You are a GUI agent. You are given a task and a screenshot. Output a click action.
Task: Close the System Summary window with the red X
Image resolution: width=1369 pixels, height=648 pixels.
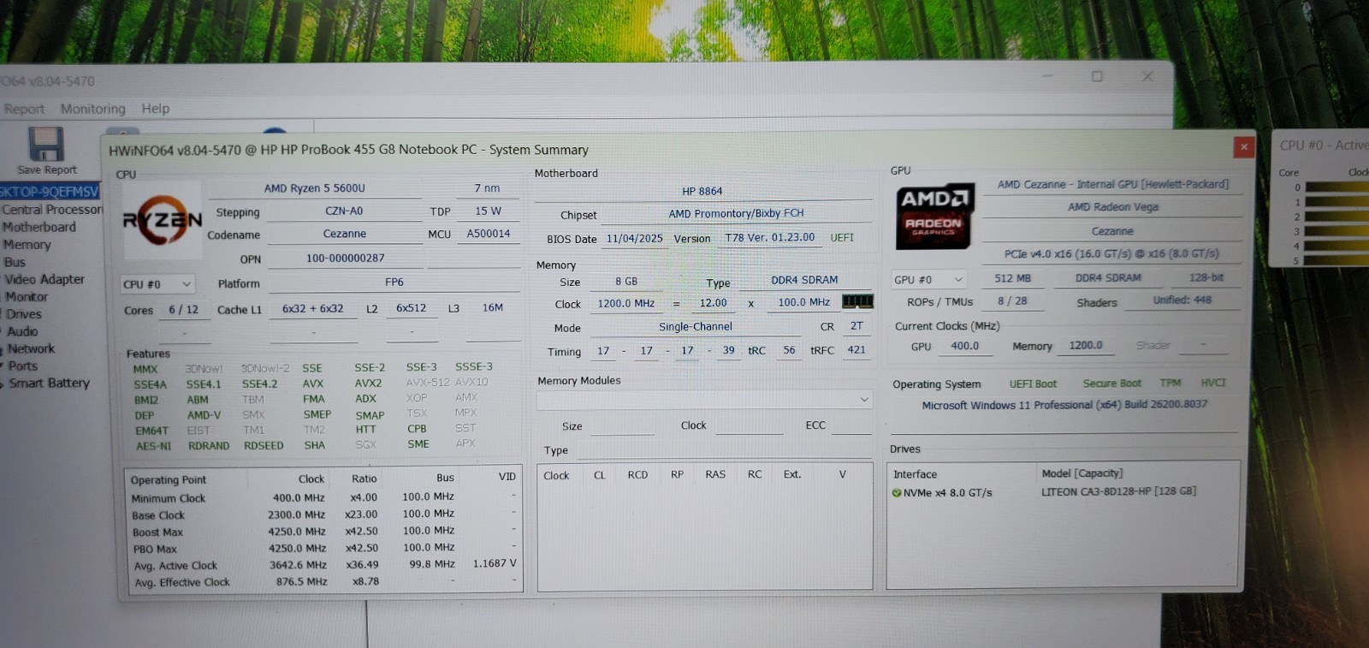(1243, 146)
